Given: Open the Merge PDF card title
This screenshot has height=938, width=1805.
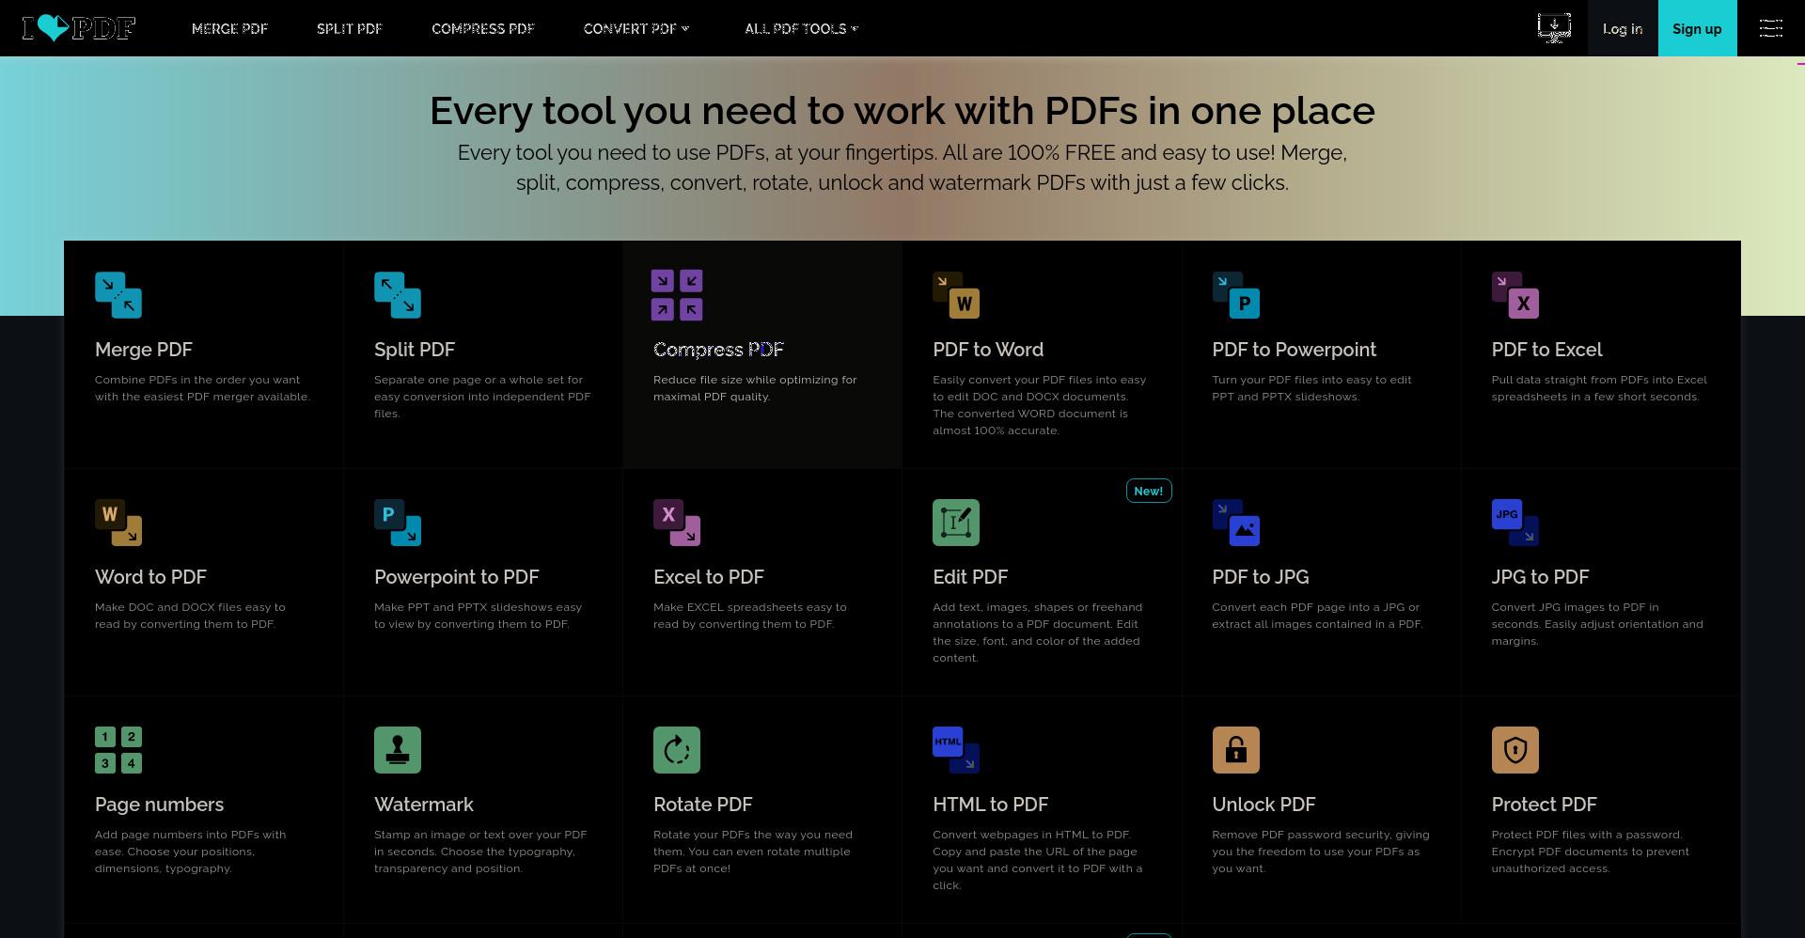Looking at the screenshot, I should (x=144, y=350).
